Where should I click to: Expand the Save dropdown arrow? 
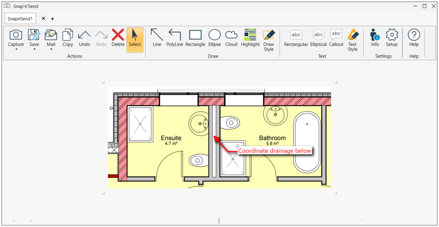(34, 49)
